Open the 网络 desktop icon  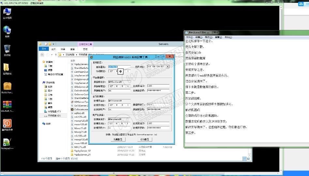7,32
